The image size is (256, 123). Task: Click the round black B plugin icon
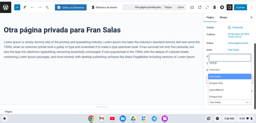pyautogui.click(x=222, y=7)
